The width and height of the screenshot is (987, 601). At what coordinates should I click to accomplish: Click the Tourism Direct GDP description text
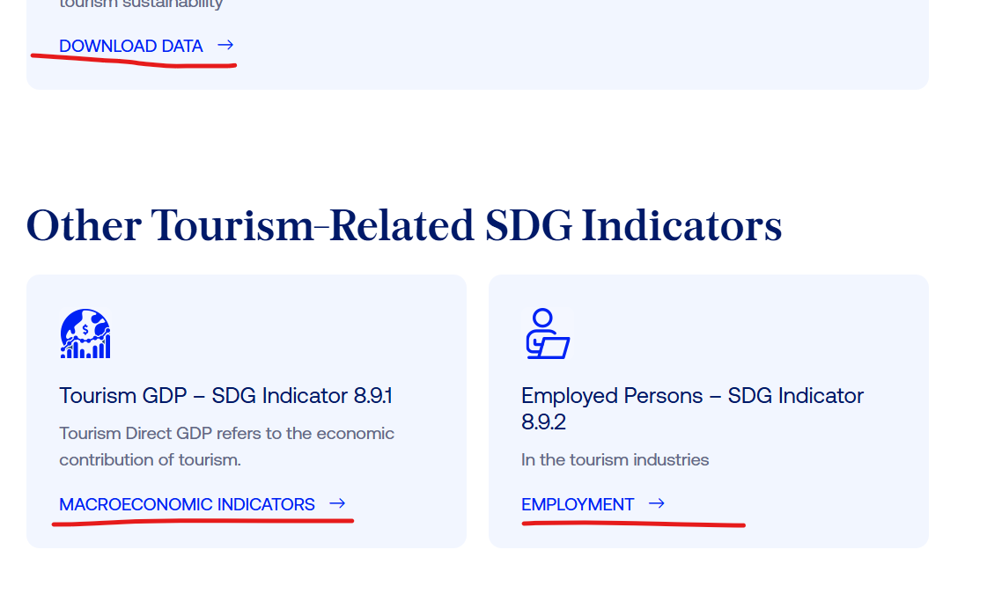tap(226, 446)
